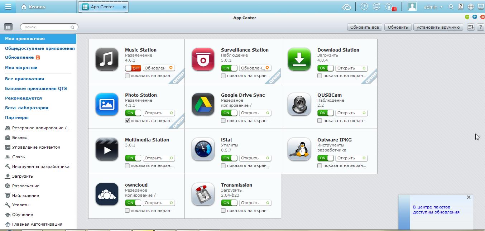The image size is (485, 231).
Task: Click the Multimedia Station app icon
Action: point(107,149)
